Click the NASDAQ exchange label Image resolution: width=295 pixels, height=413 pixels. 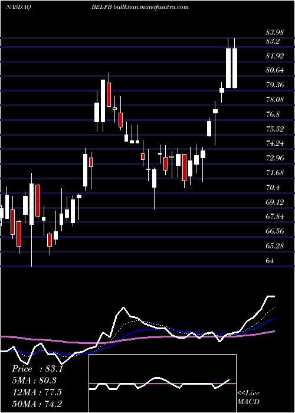pyautogui.click(x=18, y=7)
